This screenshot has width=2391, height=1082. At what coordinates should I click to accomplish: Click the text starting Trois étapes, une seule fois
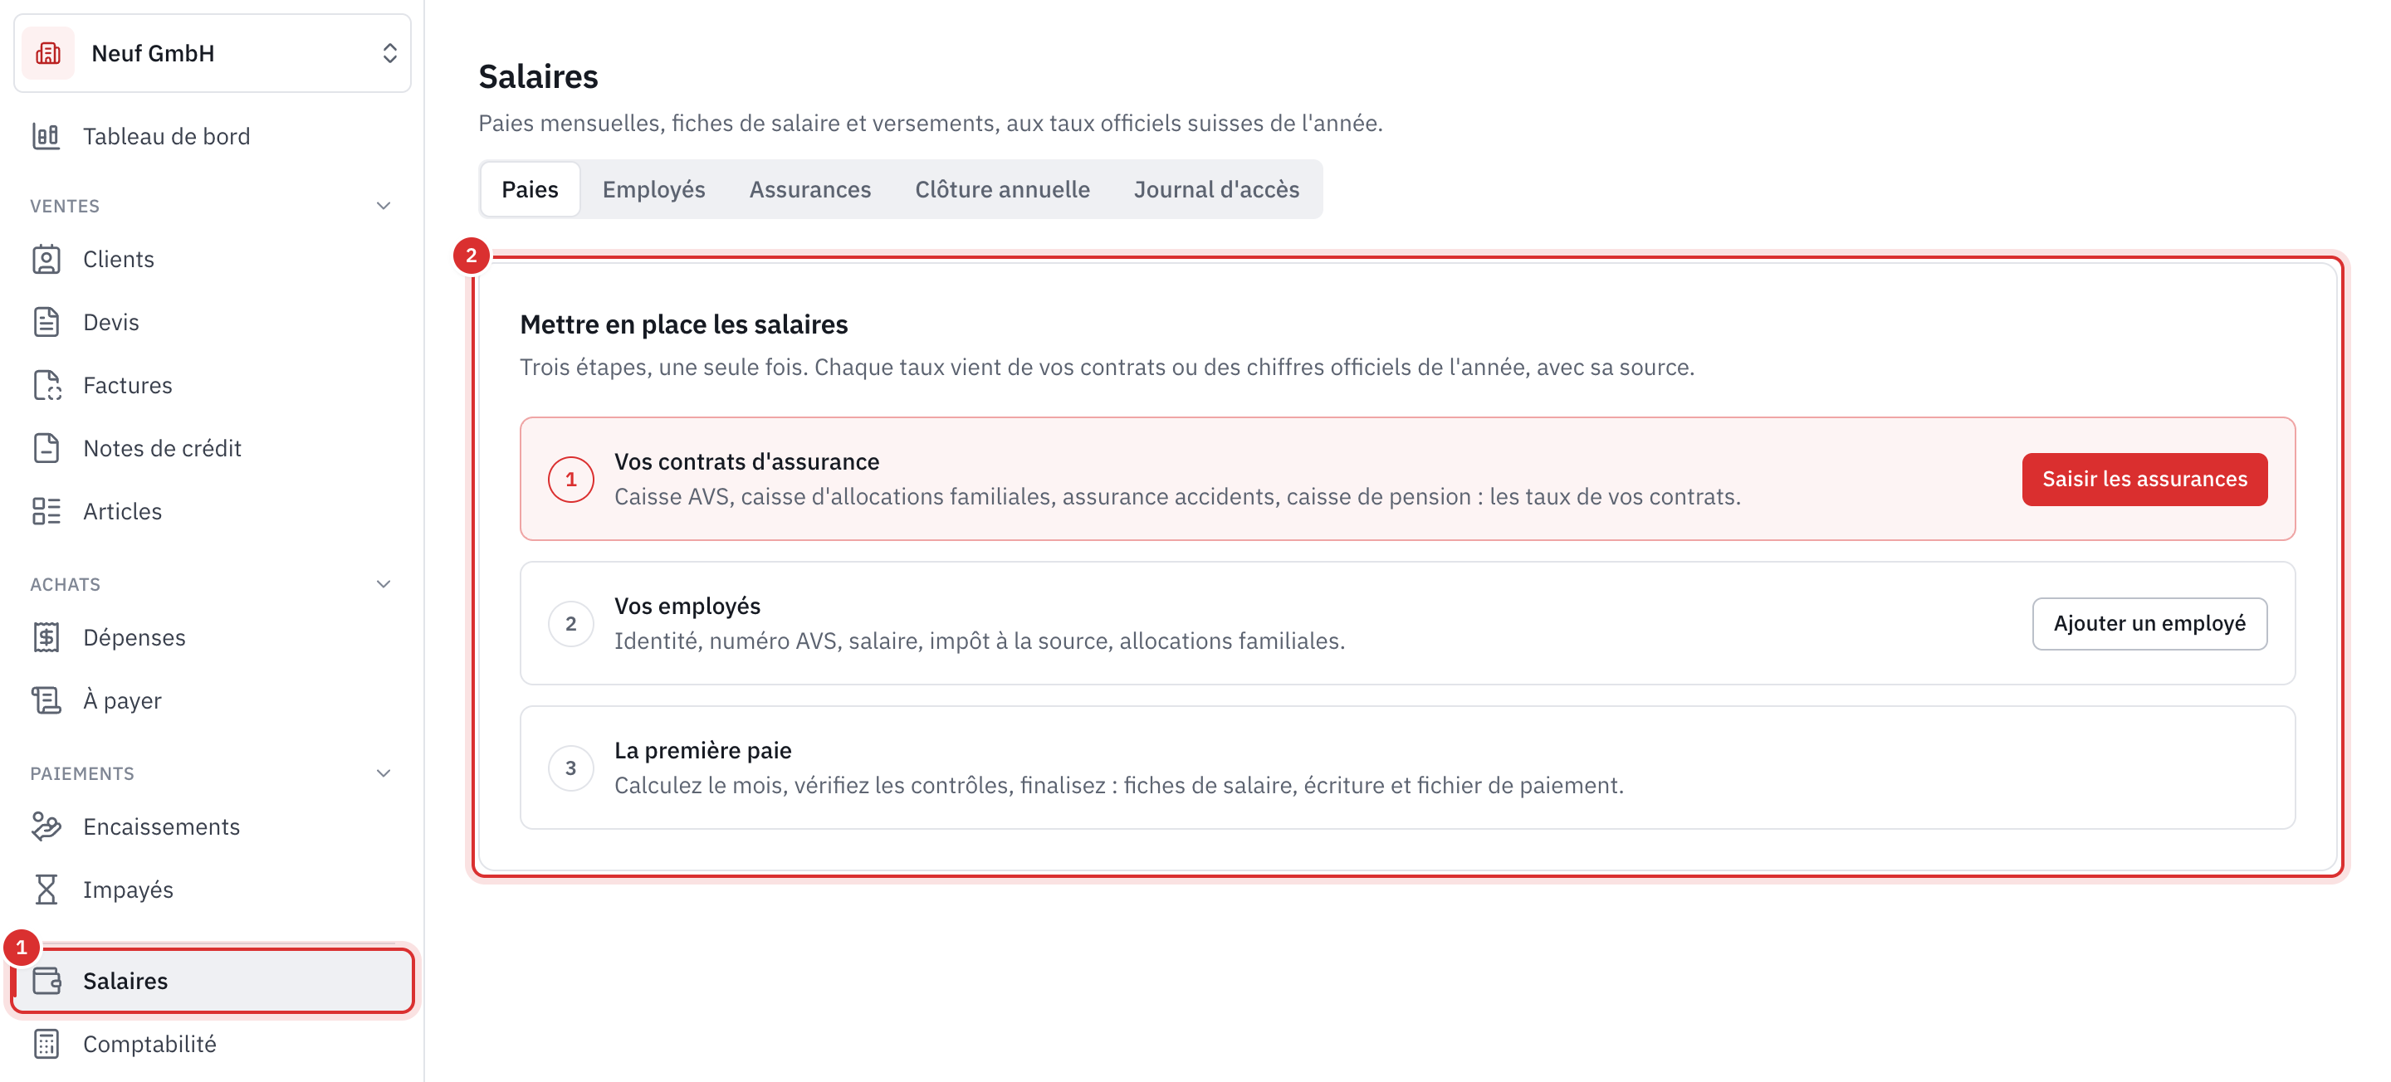pos(1107,367)
